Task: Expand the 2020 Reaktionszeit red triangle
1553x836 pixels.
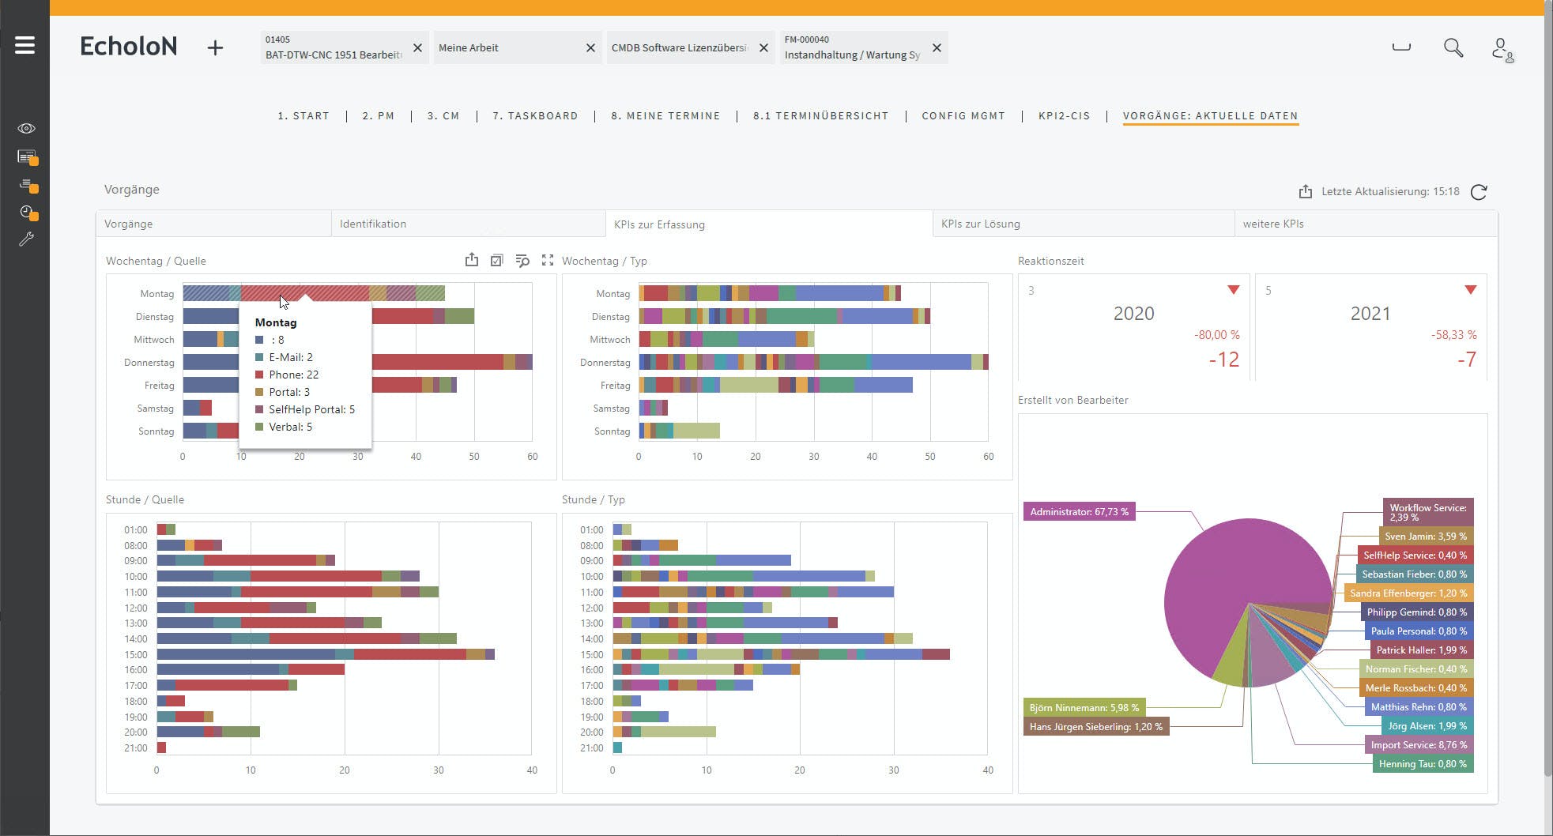Action: coord(1233,290)
